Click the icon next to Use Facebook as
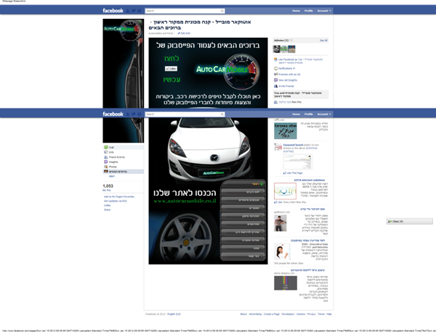The width and height of the screenshot is (436, 332). pos(275,60)
